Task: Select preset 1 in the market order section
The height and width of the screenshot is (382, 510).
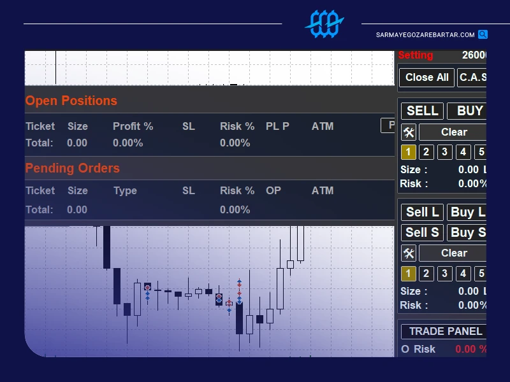Action: click(x=408, y=152)
